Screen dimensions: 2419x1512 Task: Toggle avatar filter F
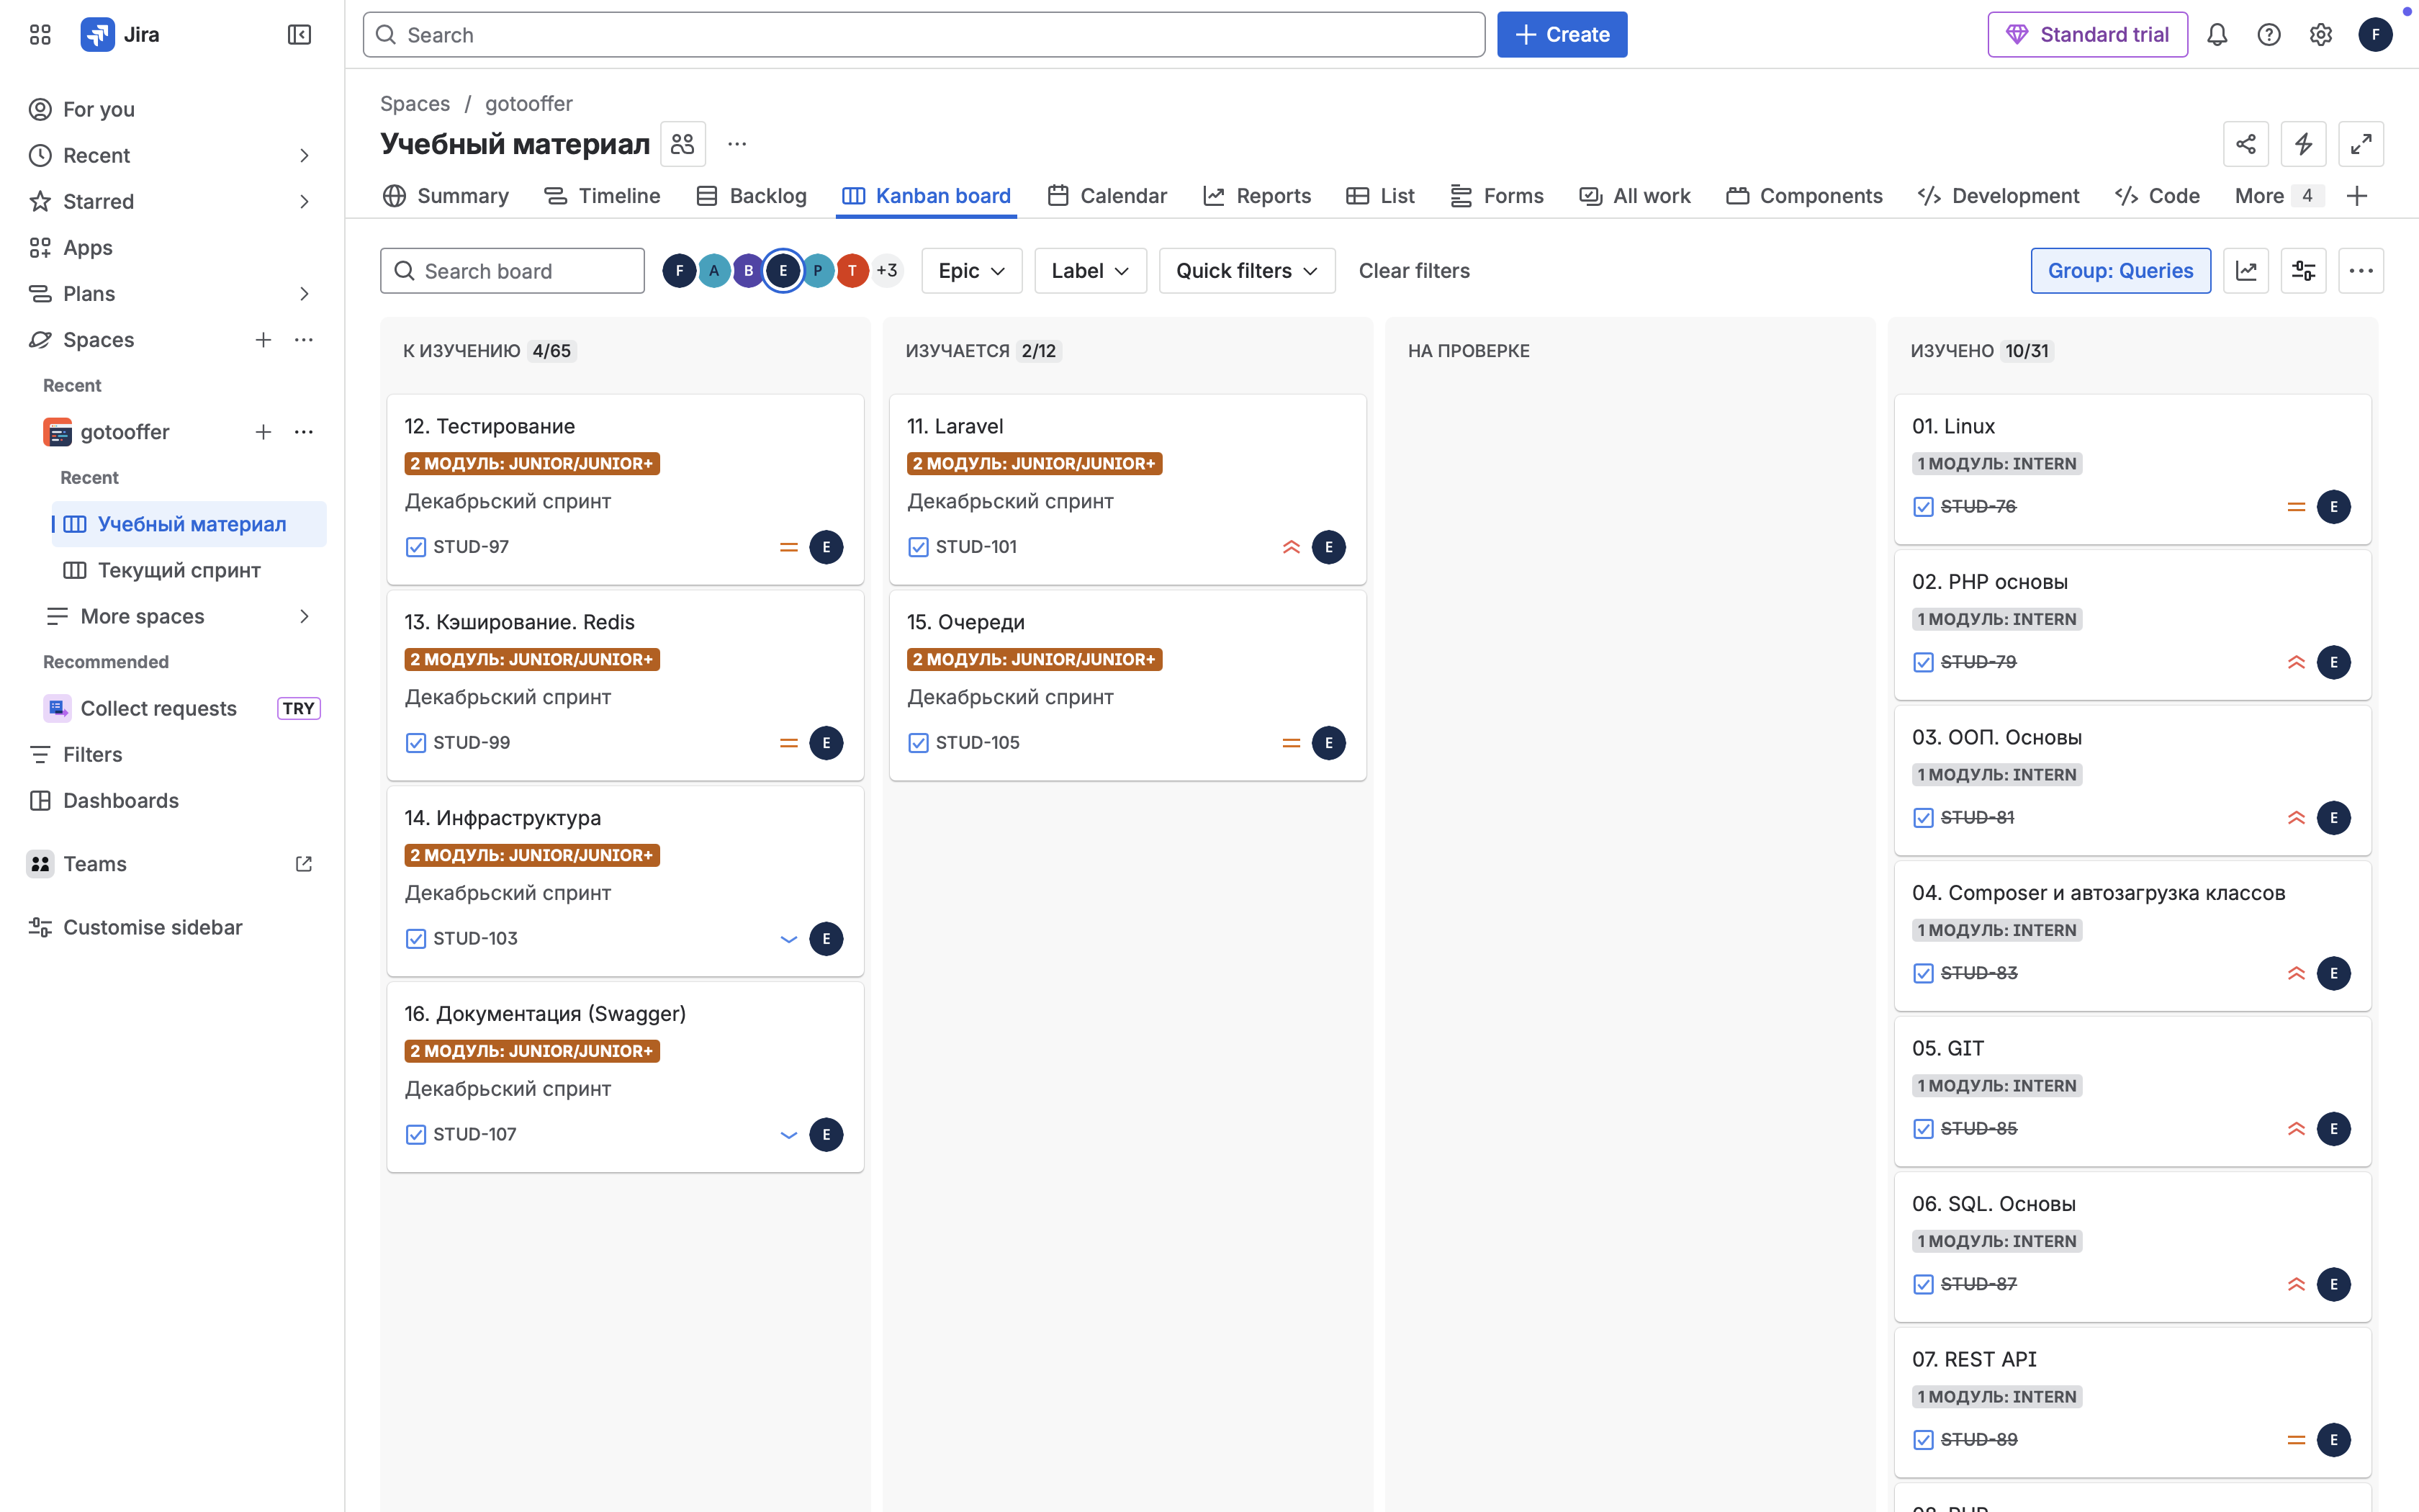680,270
